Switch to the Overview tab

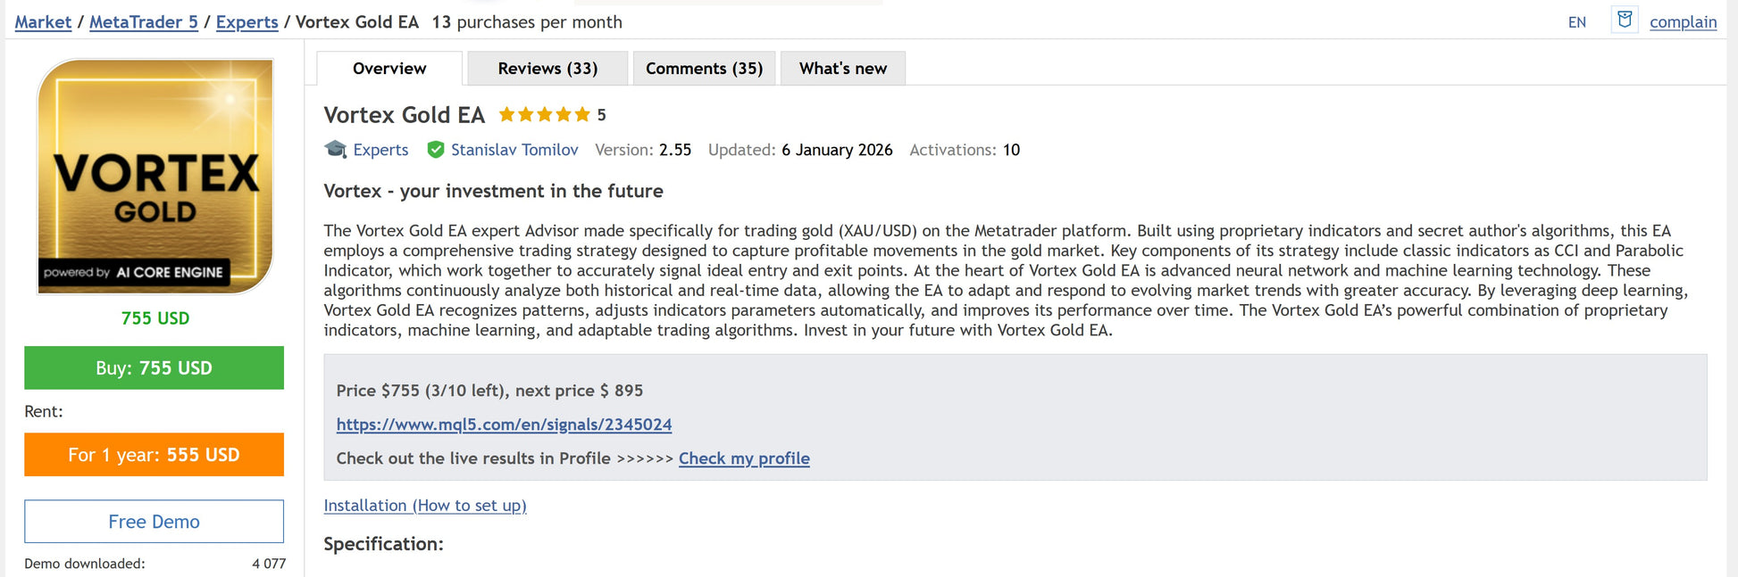(389, 69)
